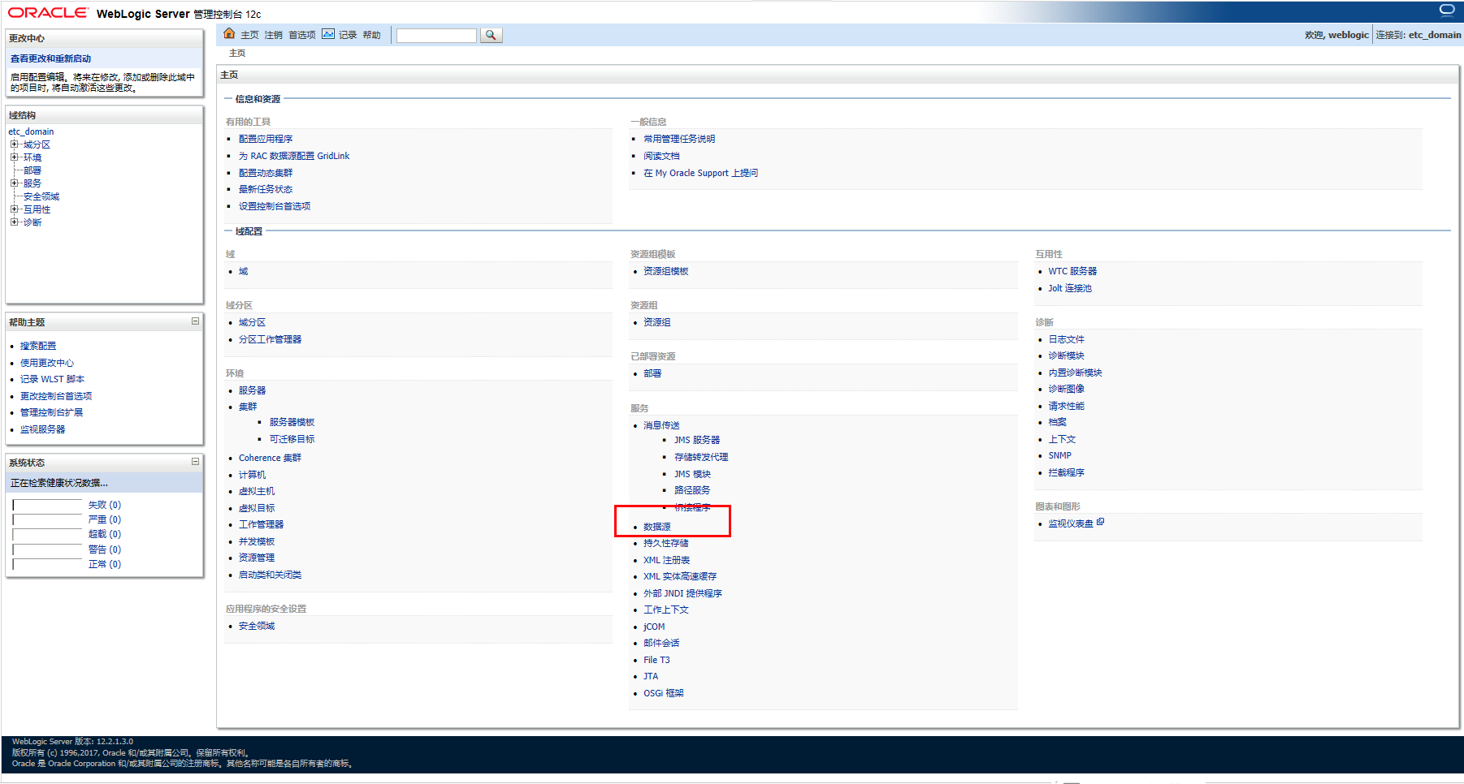
Task: Open 在 My Oracle Support 上提问 link
Action: pos(700,173)
